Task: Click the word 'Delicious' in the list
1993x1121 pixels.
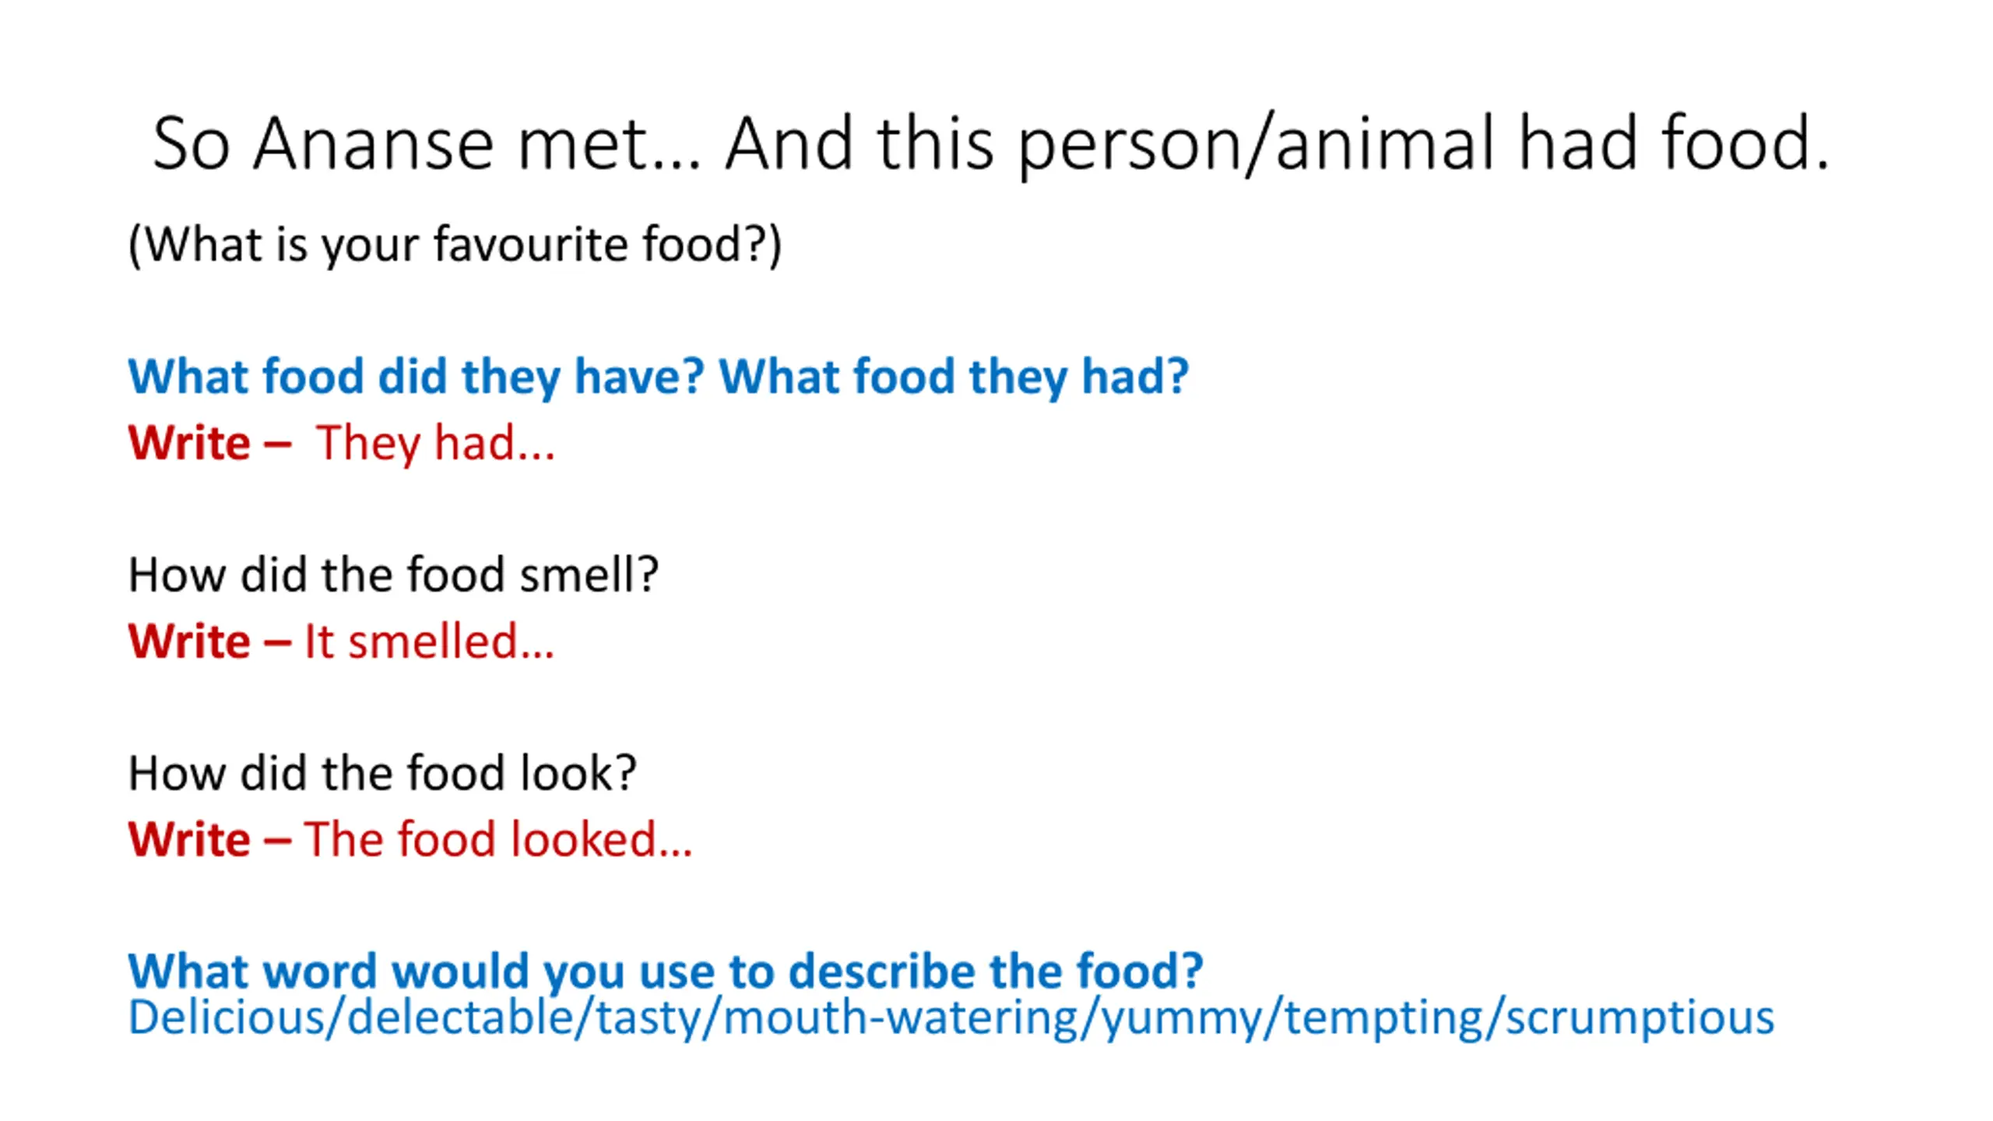Action: click(x=226, y=1018)
